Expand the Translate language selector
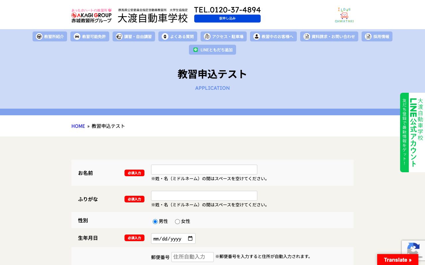425x265 pixels. [x=397, y=260]
